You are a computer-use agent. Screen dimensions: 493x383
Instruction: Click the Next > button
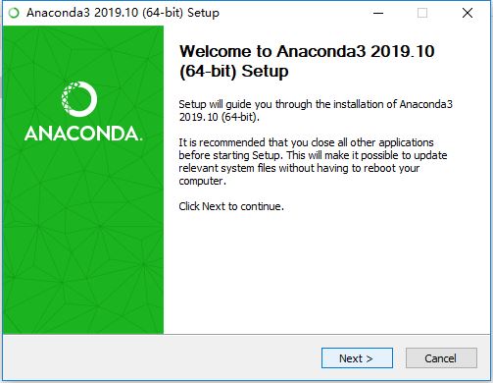(x=357, y=357)
